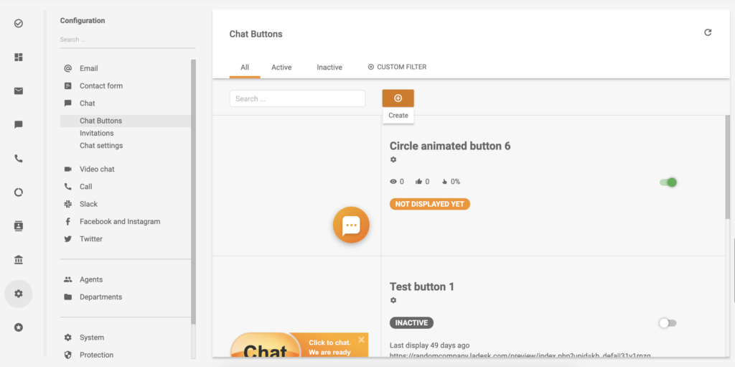Click the gear icon under Test button 1
This screenshot has width=735, height=367.
pyautogui.click(x=393, y=300)
